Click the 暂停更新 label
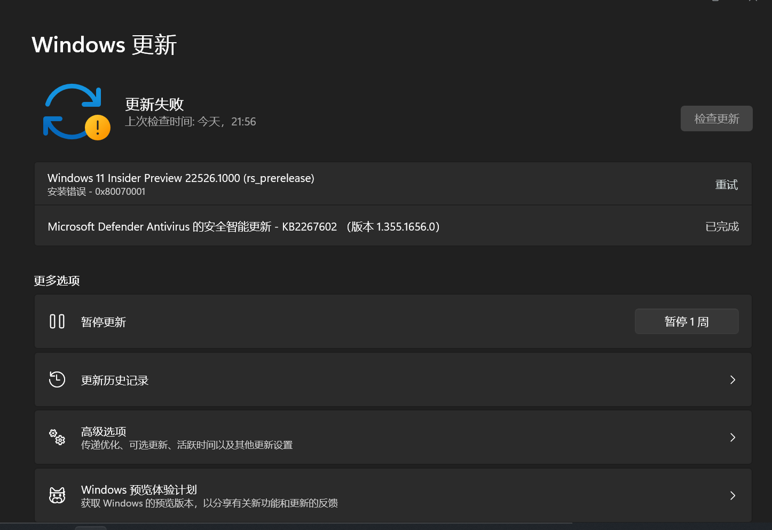The height and width of the screenshot is (530, 772). tap(104, 322)
